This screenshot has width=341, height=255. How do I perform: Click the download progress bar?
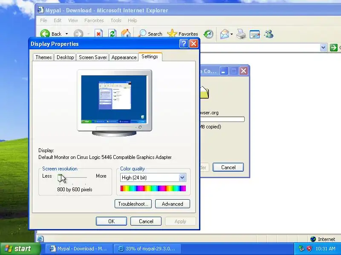click(222, 119)
